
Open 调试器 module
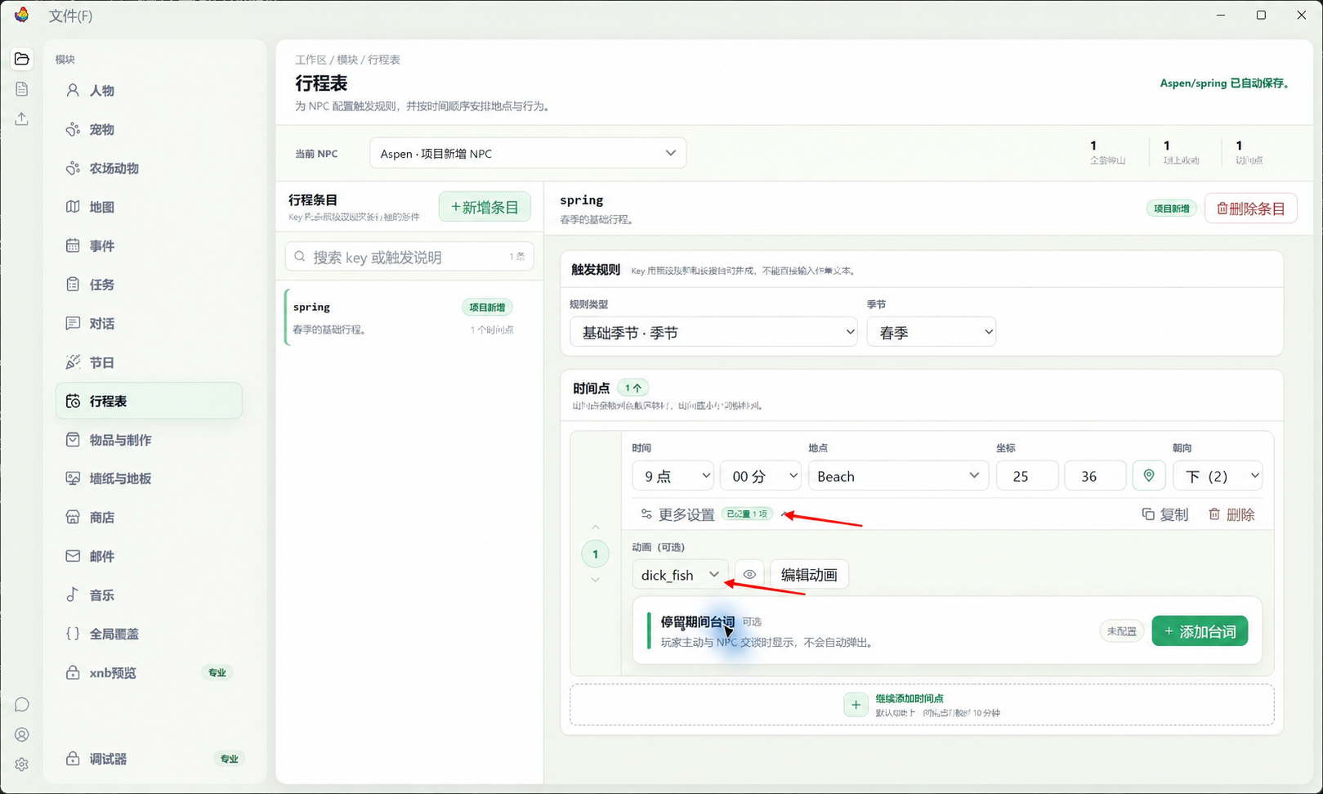[149, 759]
